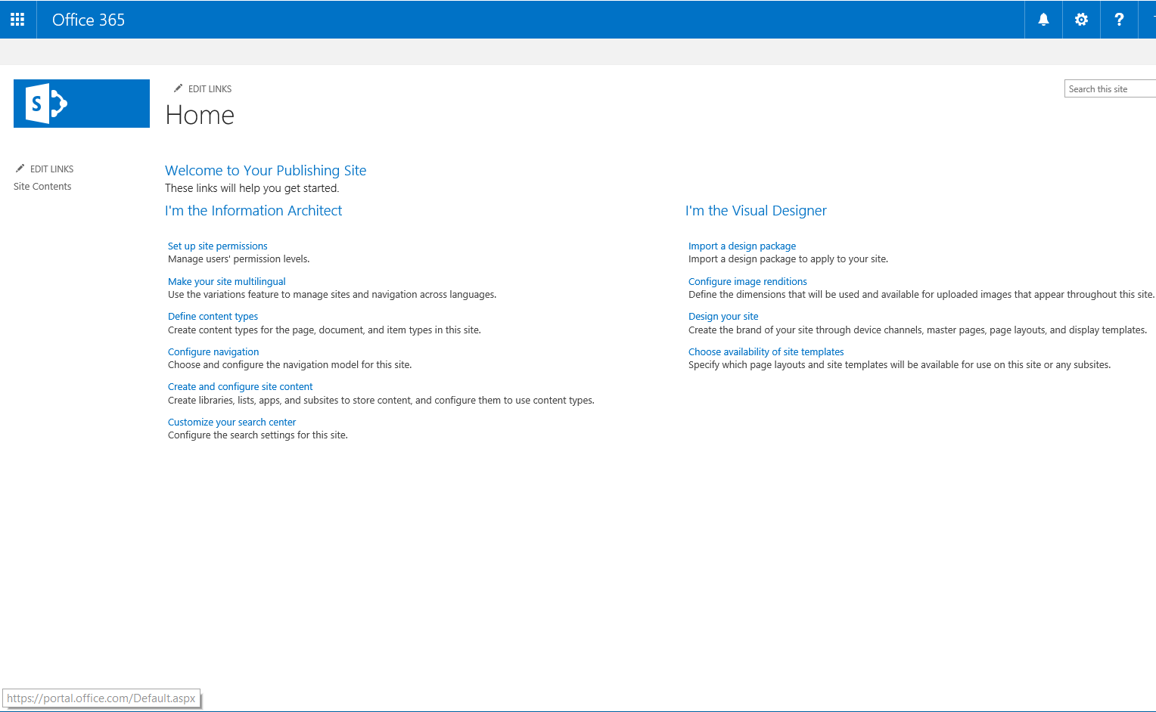The height and width of the screenshot is (712, 1156).
Task: Click into the Search this site box
Action: [x=1110, y=88]
